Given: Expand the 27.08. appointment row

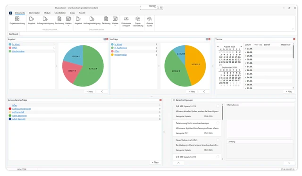Looking at the screenshot, I should point(245,49).
